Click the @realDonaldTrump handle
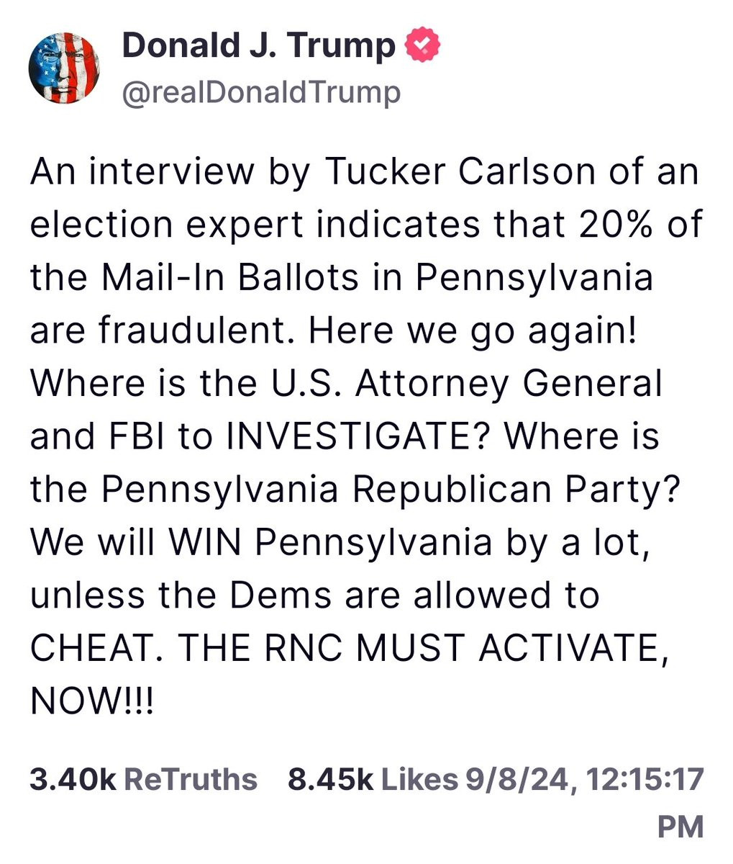This screenshot has height=864, width=733. [x=261, y=93]
